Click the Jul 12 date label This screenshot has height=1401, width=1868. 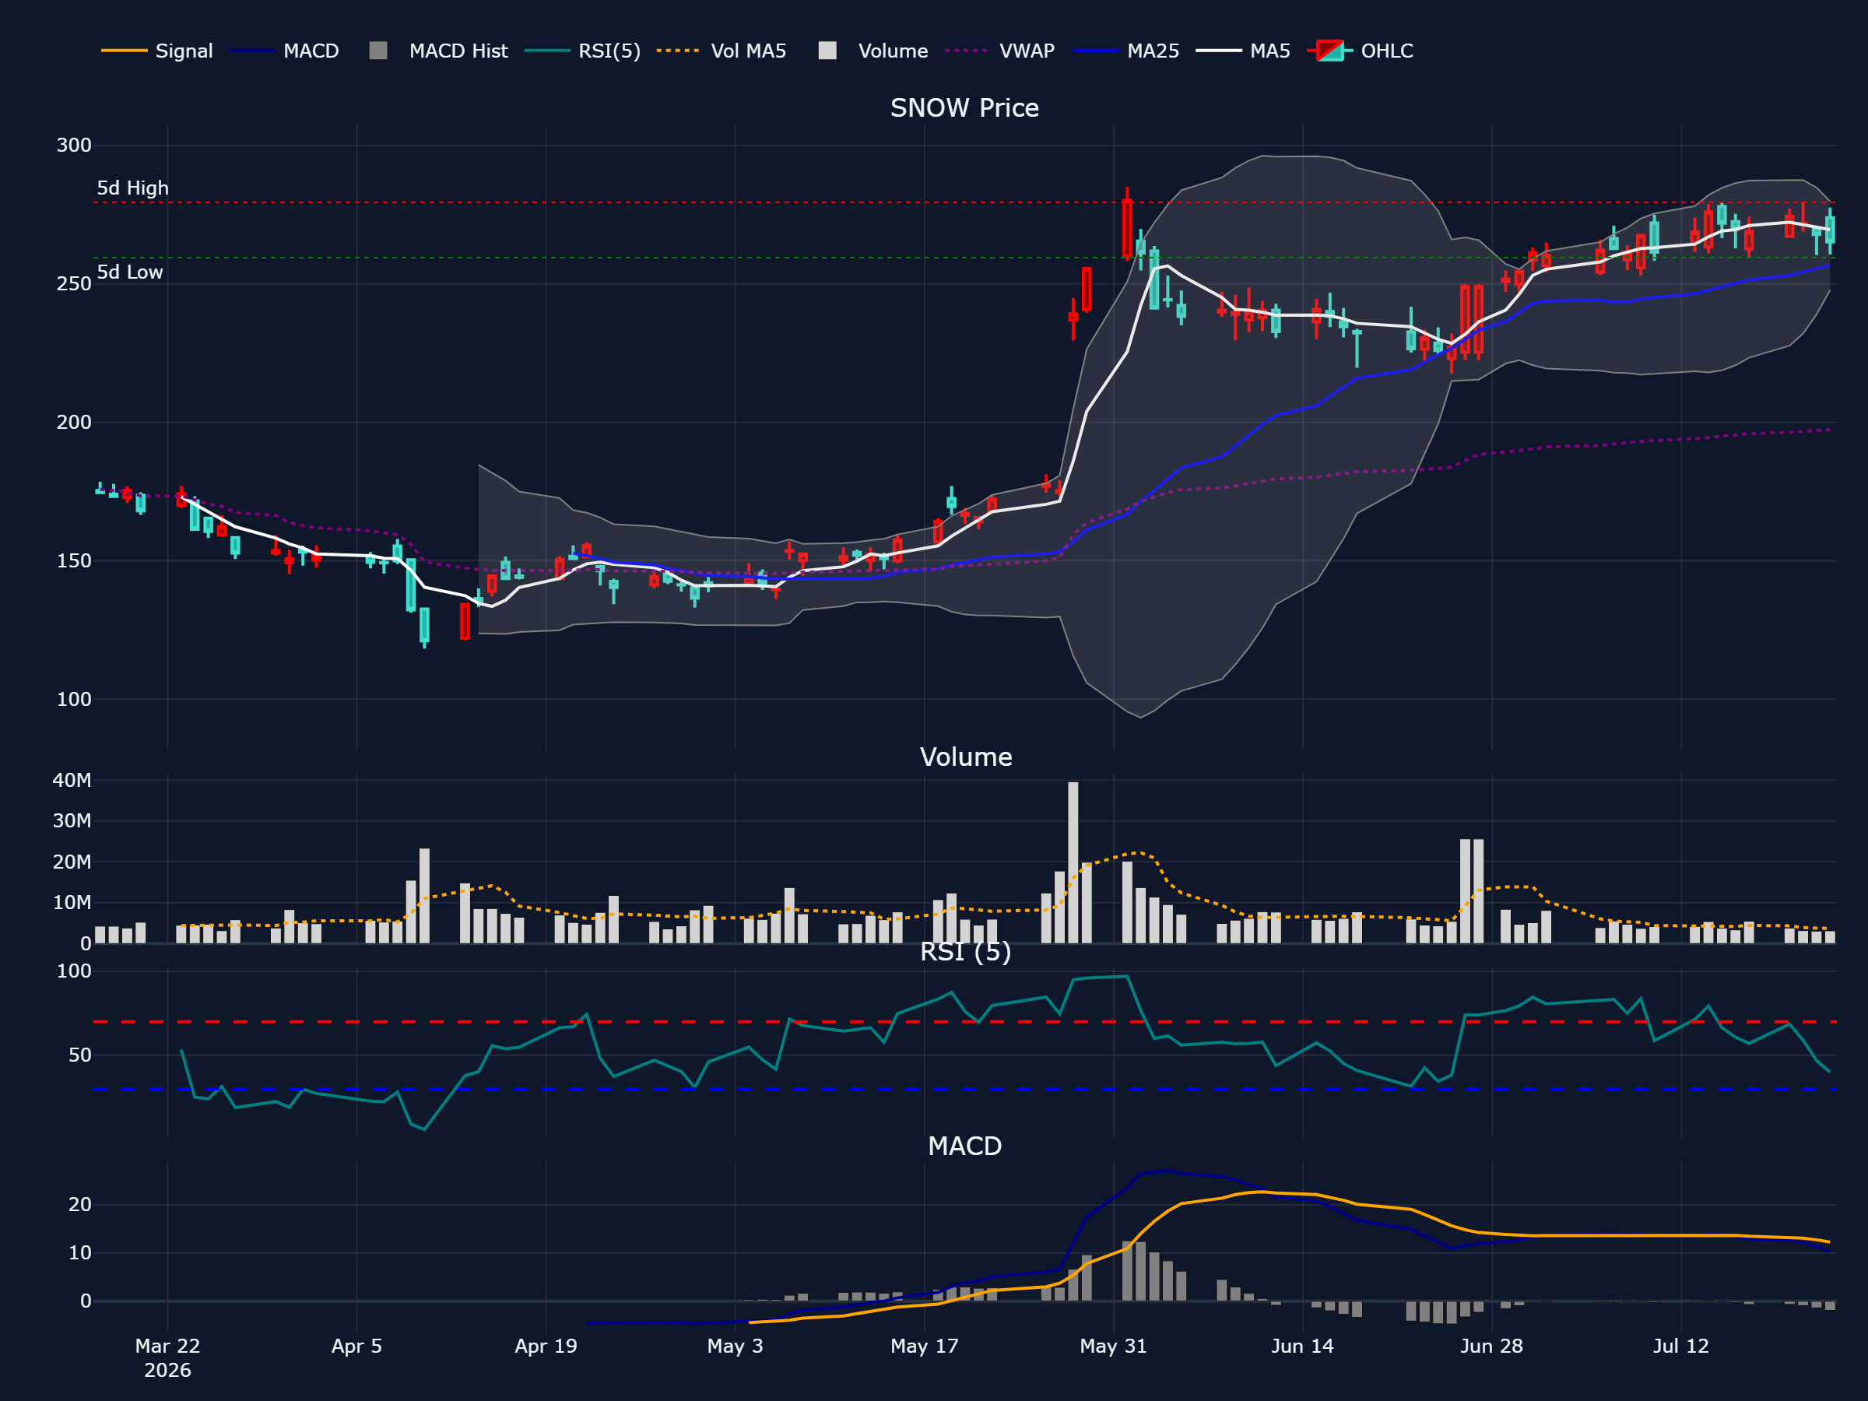pos(1680,1346)
